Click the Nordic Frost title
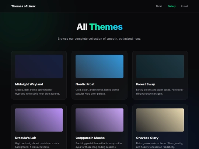 pos(85,84)
